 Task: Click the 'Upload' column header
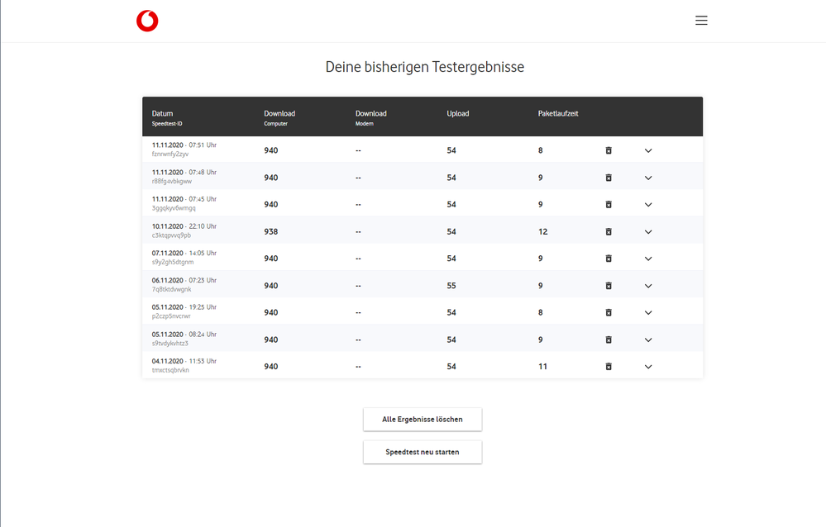pyautogui.click(x=458, y=114)
